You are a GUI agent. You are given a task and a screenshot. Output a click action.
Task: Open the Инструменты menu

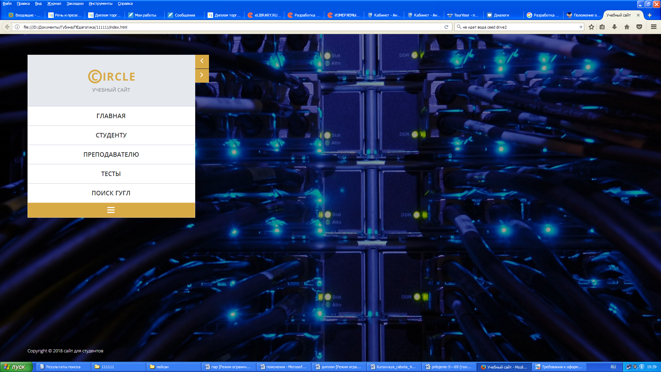click(x=101, y=3)
